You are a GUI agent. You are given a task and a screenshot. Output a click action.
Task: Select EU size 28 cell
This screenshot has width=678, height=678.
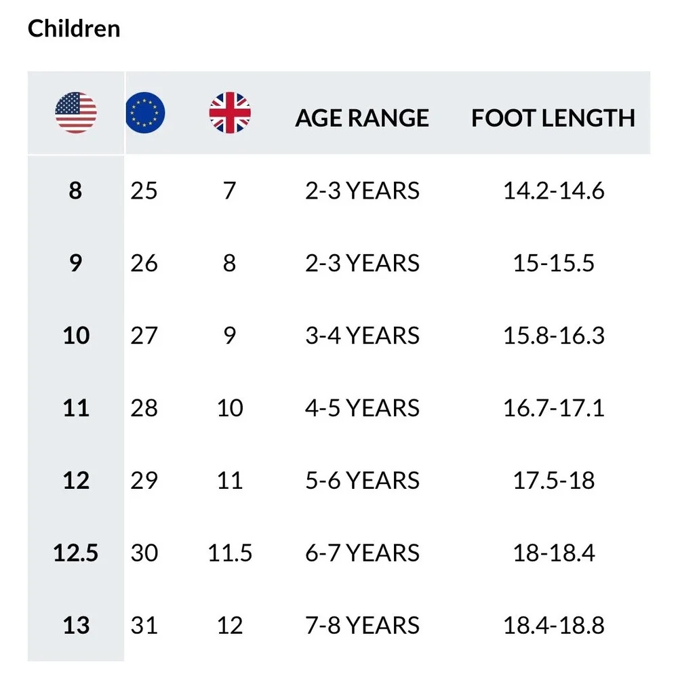click(x=144, y=407)
